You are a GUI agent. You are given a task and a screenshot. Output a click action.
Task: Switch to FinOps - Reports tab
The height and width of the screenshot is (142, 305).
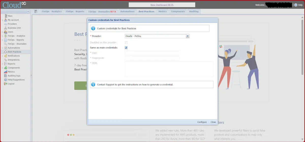[75, 11]
